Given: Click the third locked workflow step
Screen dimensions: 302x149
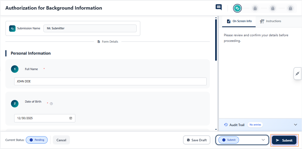Looking at the screenshot, I should click(x=290, y=8).
